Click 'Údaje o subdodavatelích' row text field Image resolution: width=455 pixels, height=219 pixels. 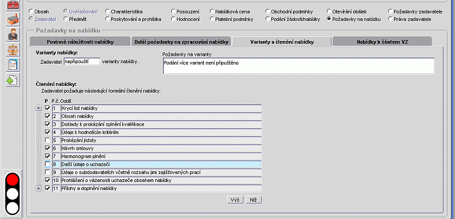(161, 172)
